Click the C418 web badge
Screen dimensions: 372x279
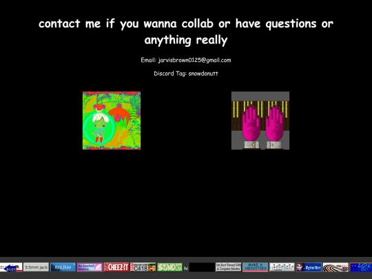click(143, 267)
